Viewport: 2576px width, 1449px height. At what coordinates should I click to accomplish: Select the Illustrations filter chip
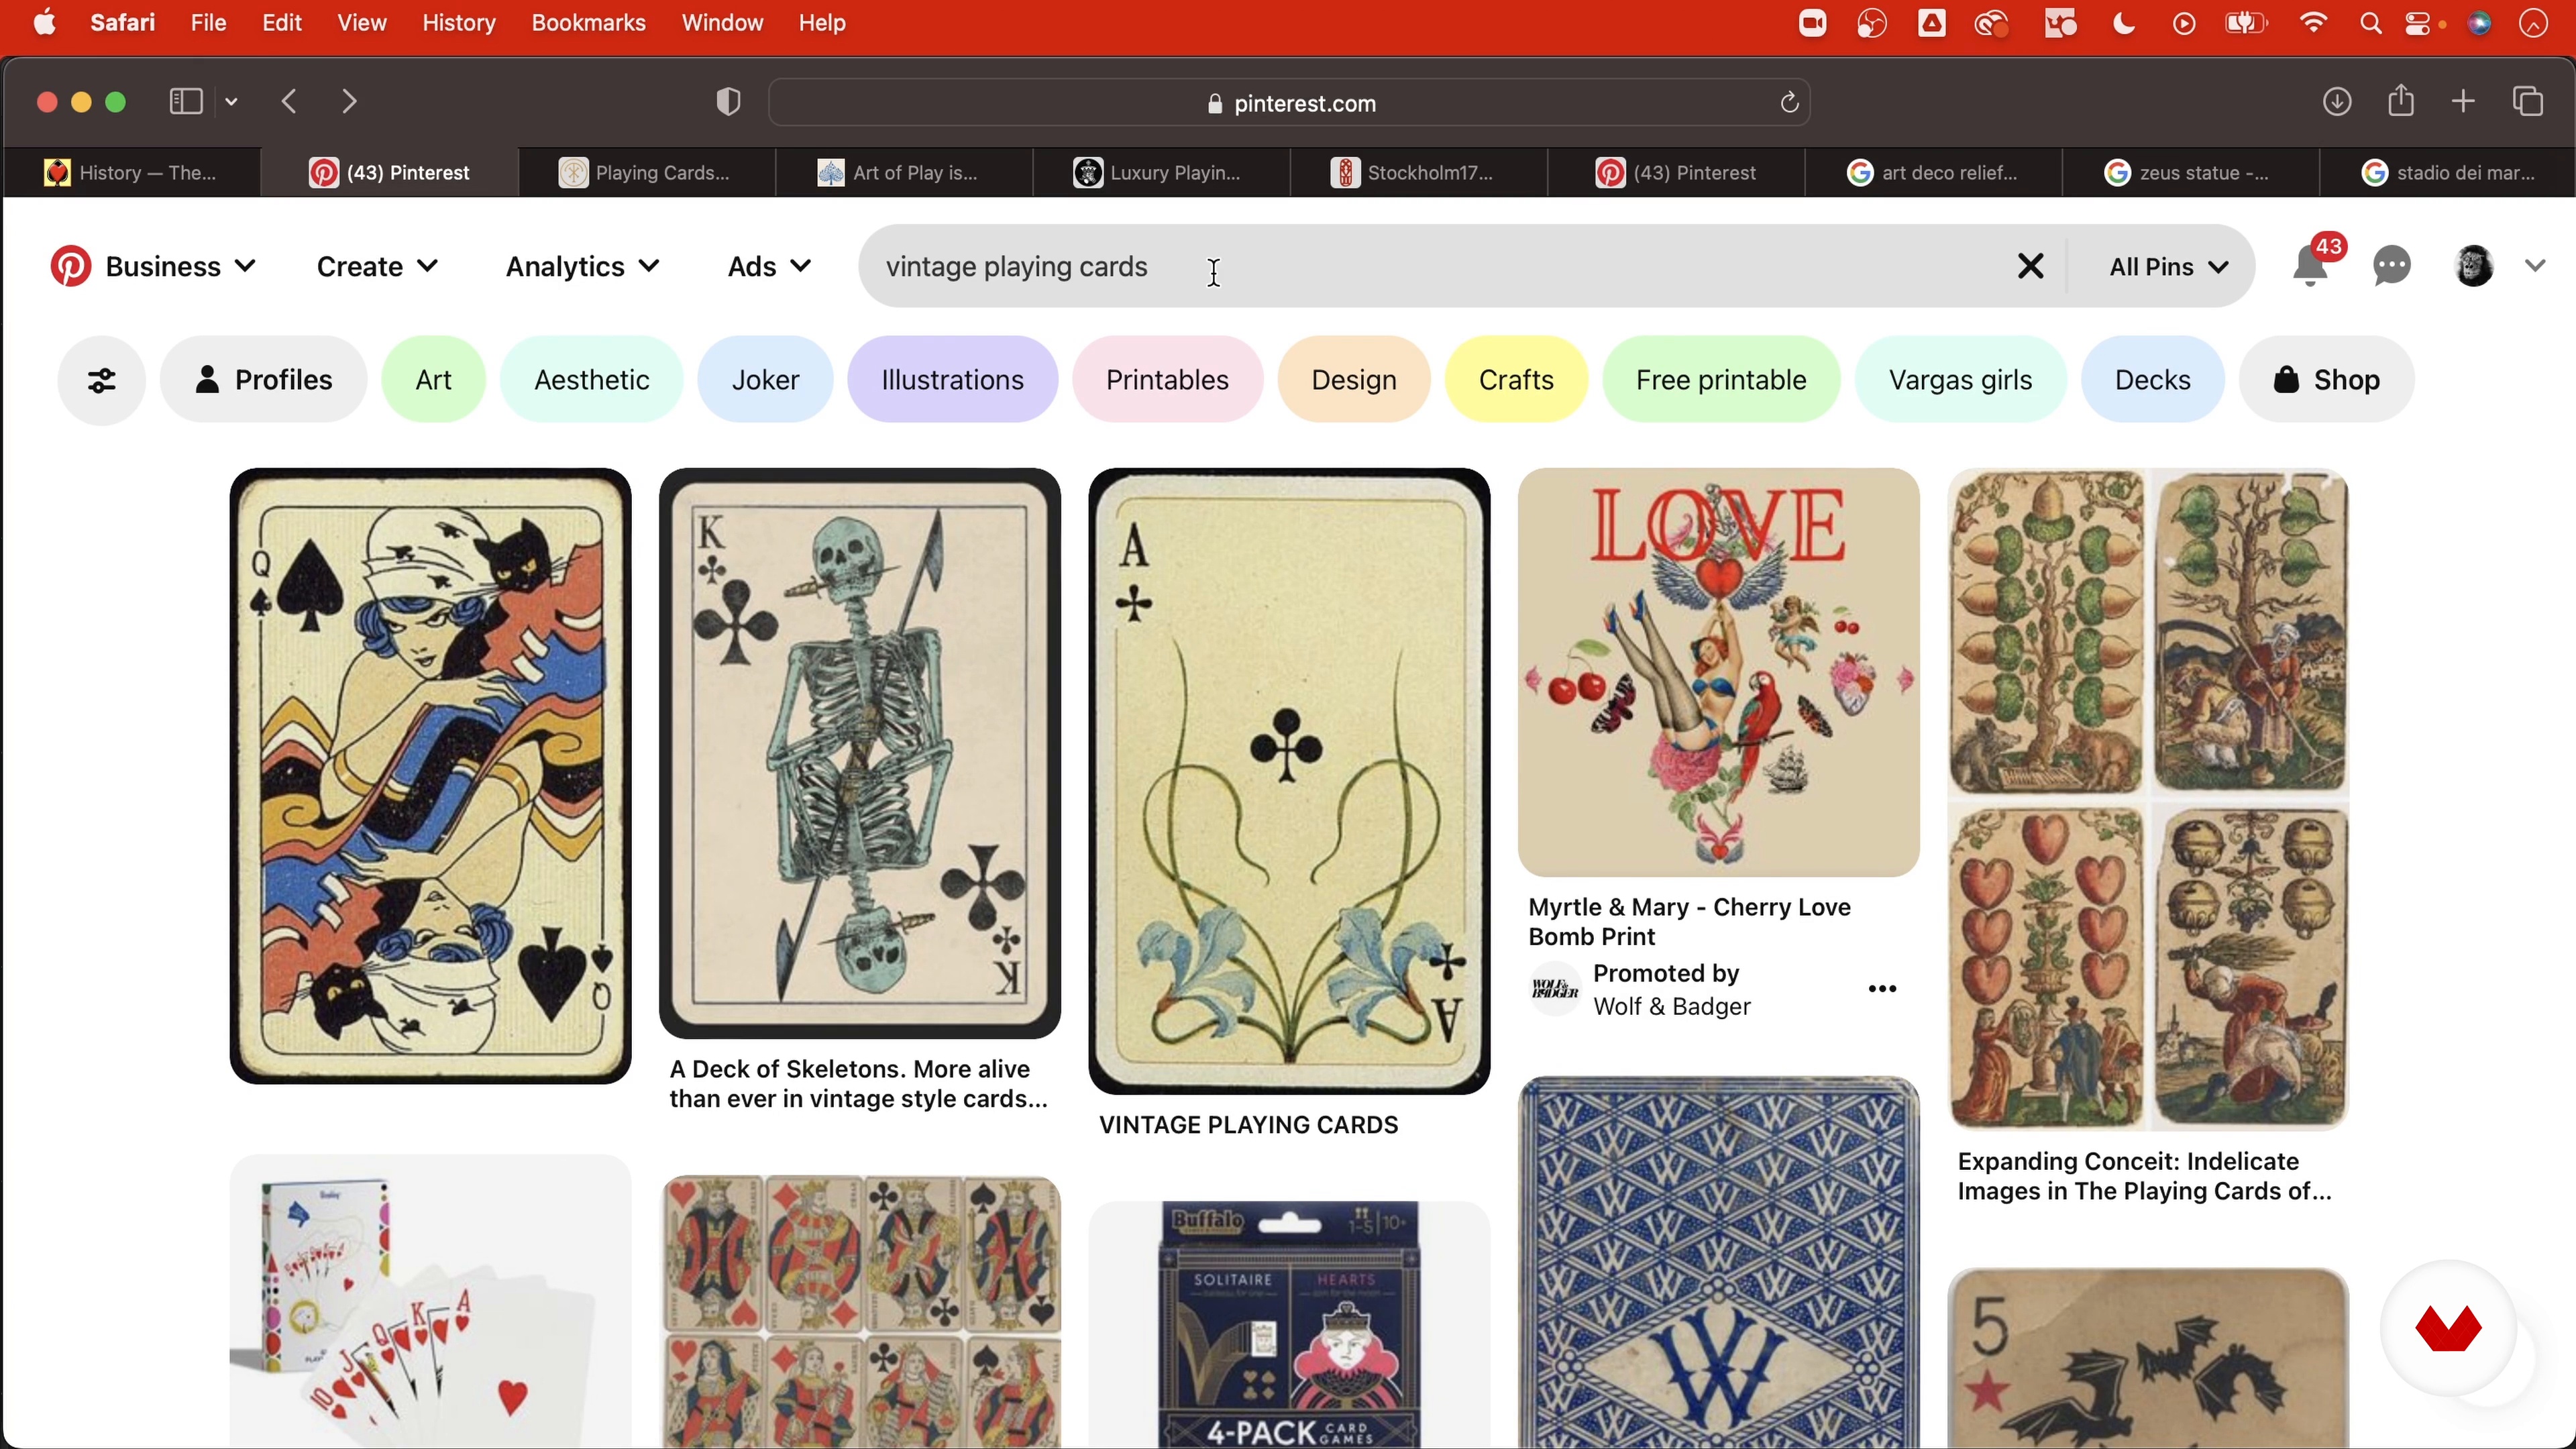953,380
